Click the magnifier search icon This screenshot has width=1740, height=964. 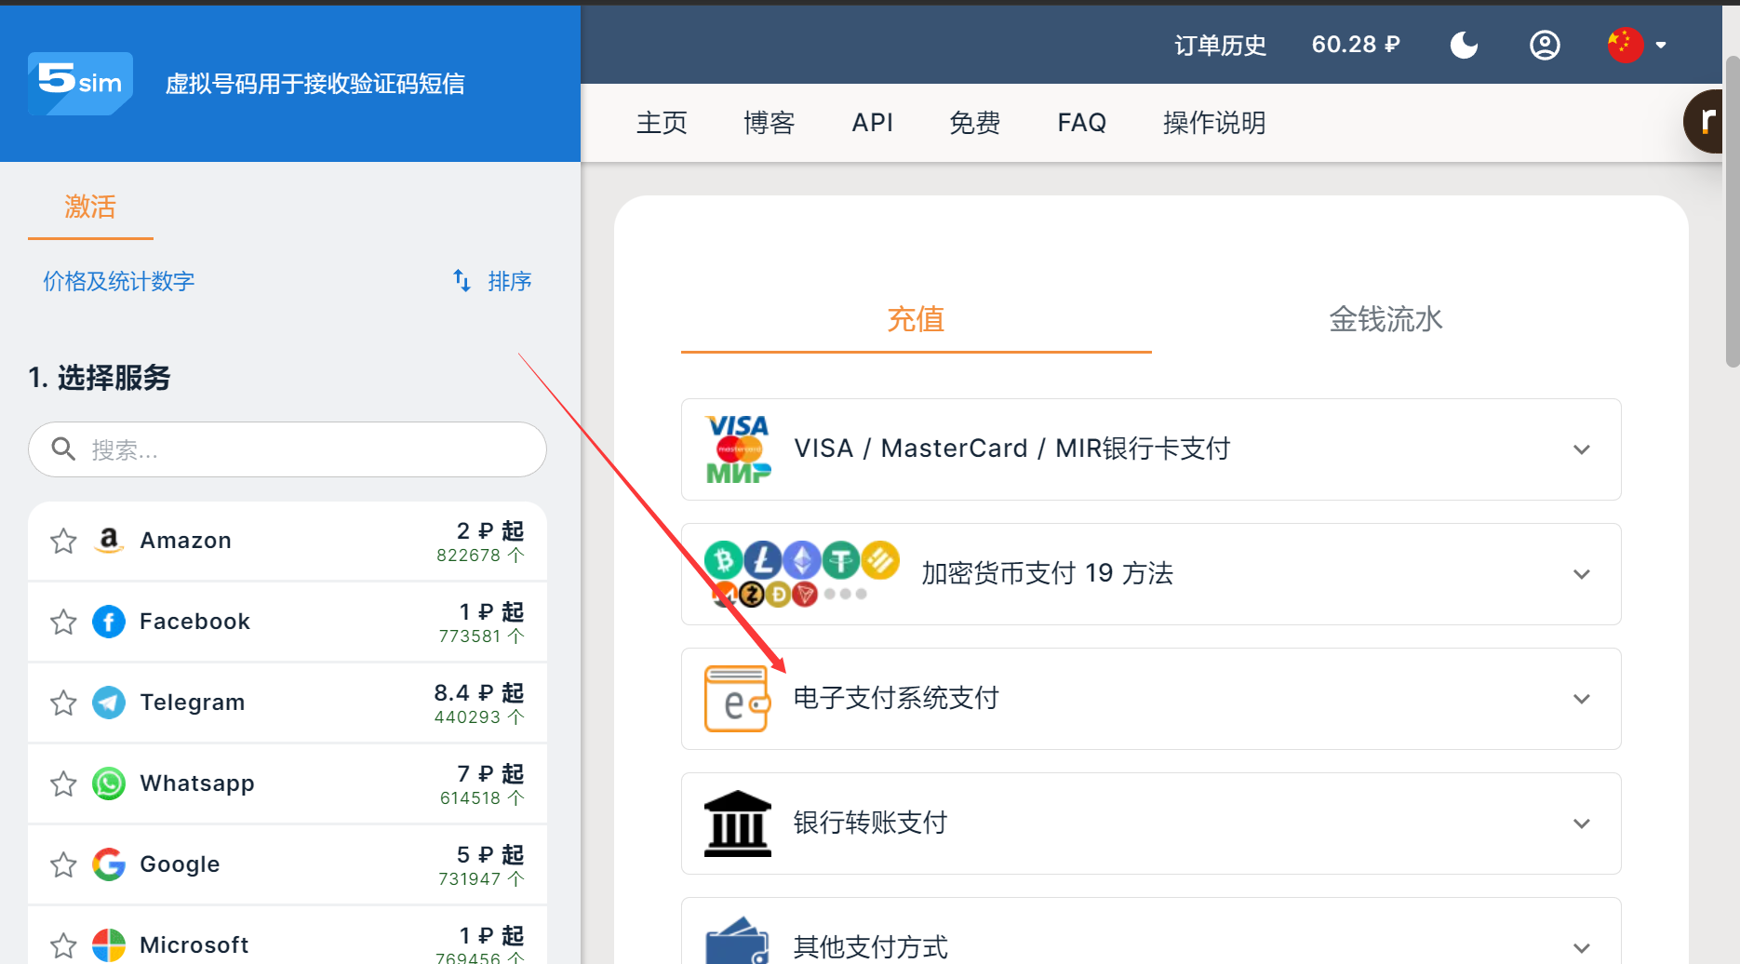pos(63,449)
